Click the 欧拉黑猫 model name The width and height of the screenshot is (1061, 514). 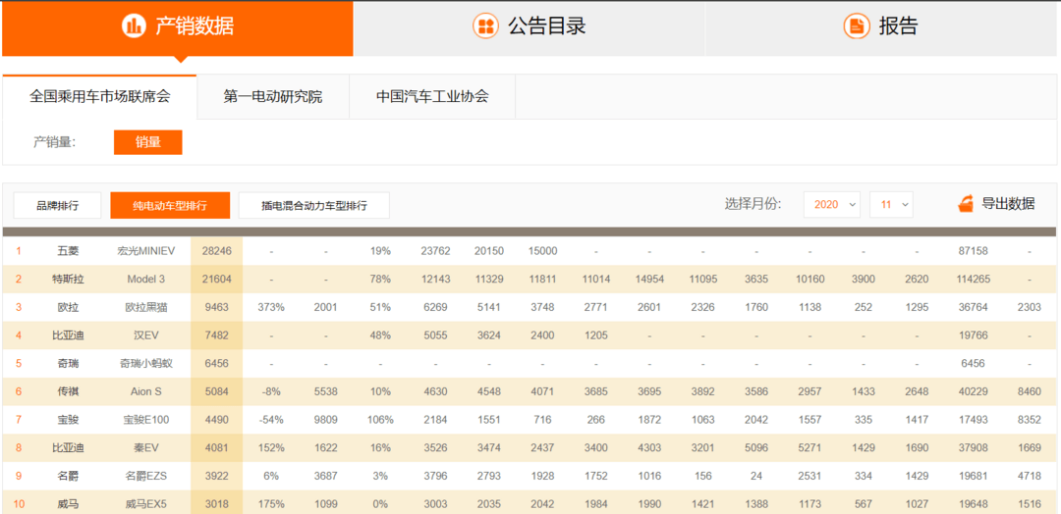coord(146,307)
